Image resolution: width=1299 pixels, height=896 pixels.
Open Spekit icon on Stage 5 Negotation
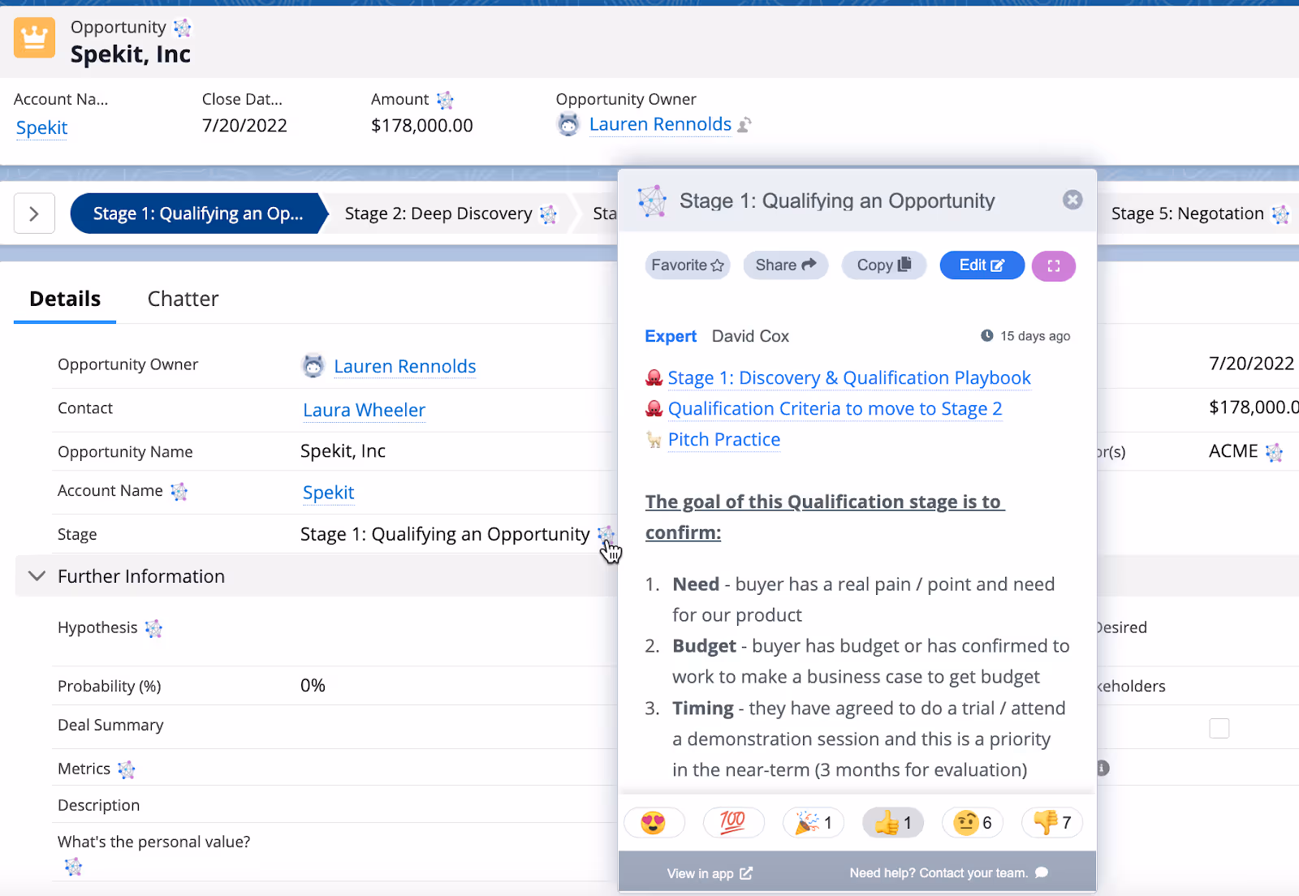1280,214
